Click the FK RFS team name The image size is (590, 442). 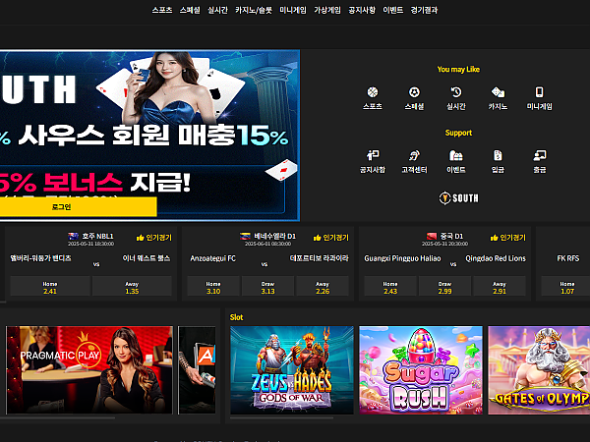point(568,258)
